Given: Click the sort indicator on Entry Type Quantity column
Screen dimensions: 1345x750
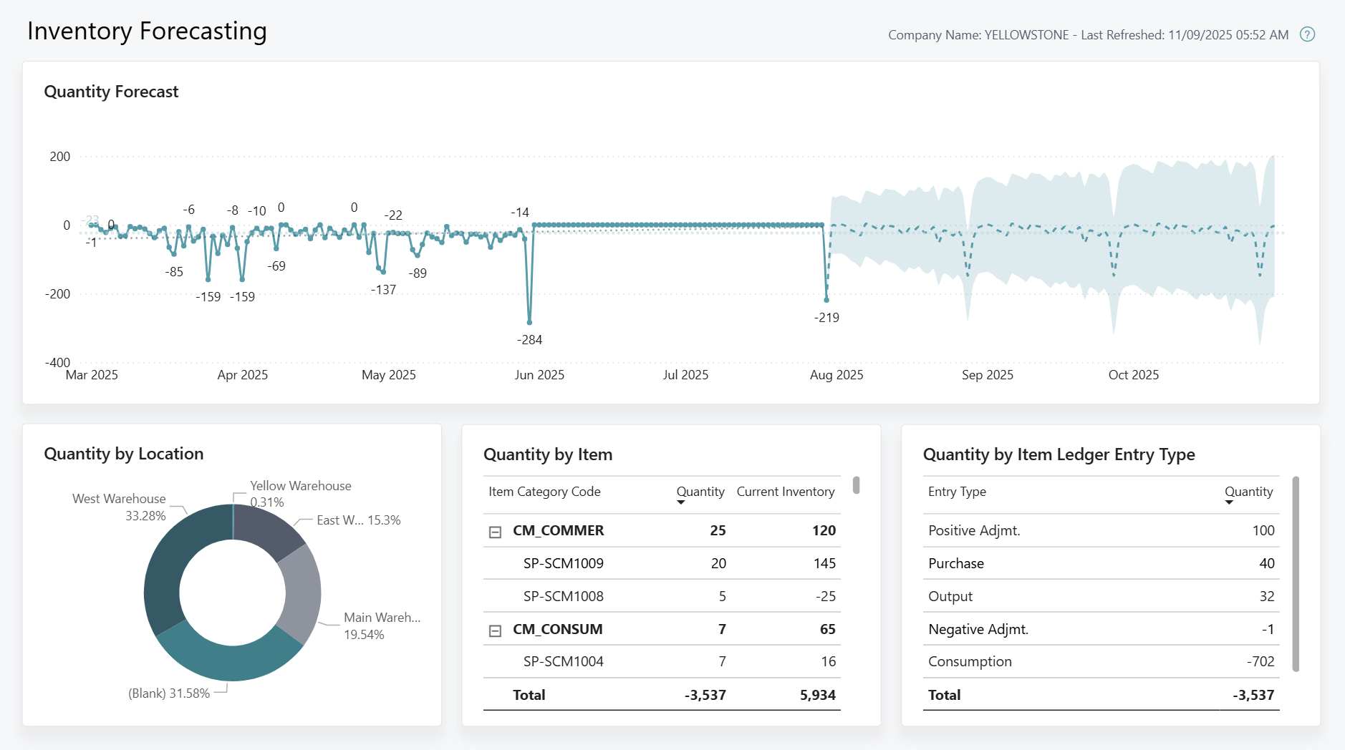Looking at the screenshot, I should [x=1230, y=503].
